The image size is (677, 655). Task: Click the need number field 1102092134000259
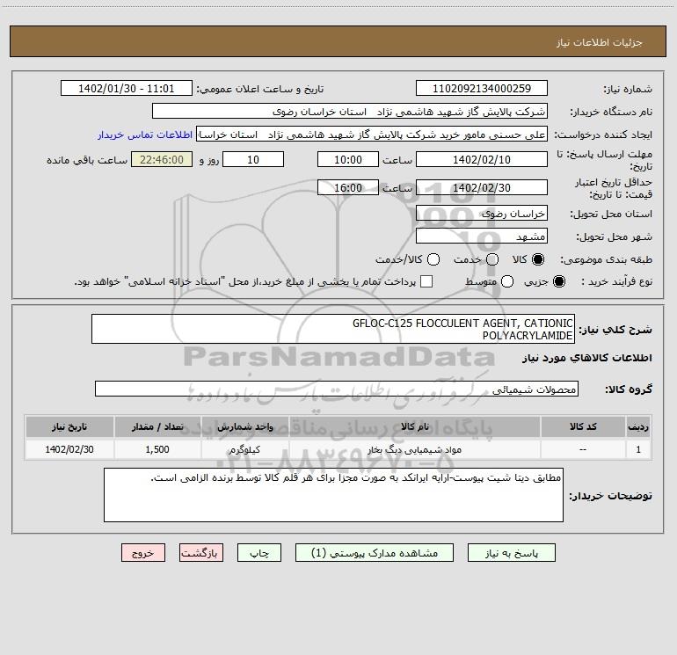(x=482, y=88)
